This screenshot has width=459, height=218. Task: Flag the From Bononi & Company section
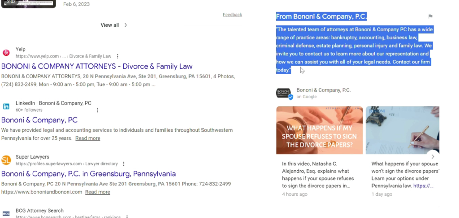pos(430,17)
